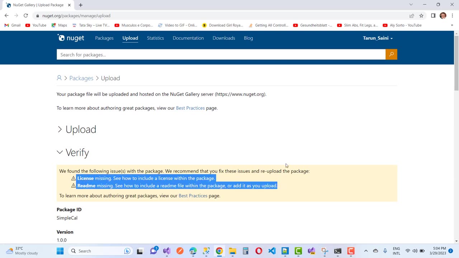Viewport: 459px width, 258px height.
Task: Click Readme missing warning icon
Action: 74,186
